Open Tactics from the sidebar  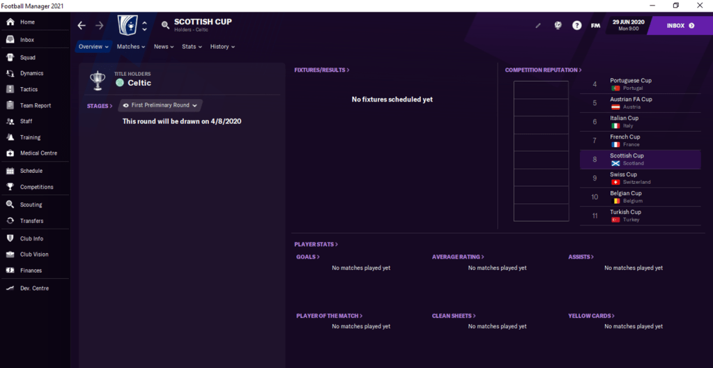[29, 89]
